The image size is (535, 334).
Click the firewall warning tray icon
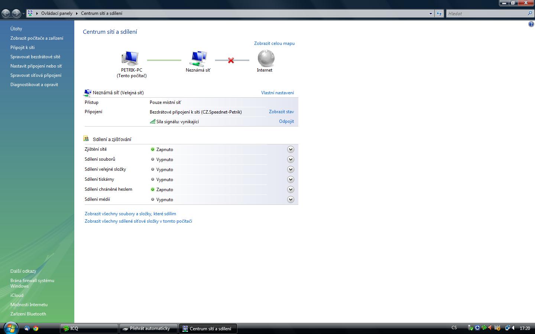[x=497, y=328]
